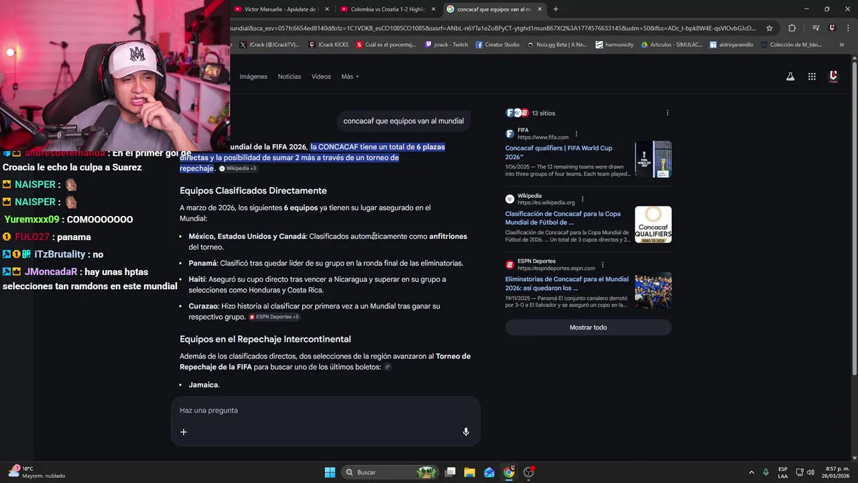Open aldrinjaramillo bookmark
The width and height of the screenshot is (858, 483).
pos(731,45)
